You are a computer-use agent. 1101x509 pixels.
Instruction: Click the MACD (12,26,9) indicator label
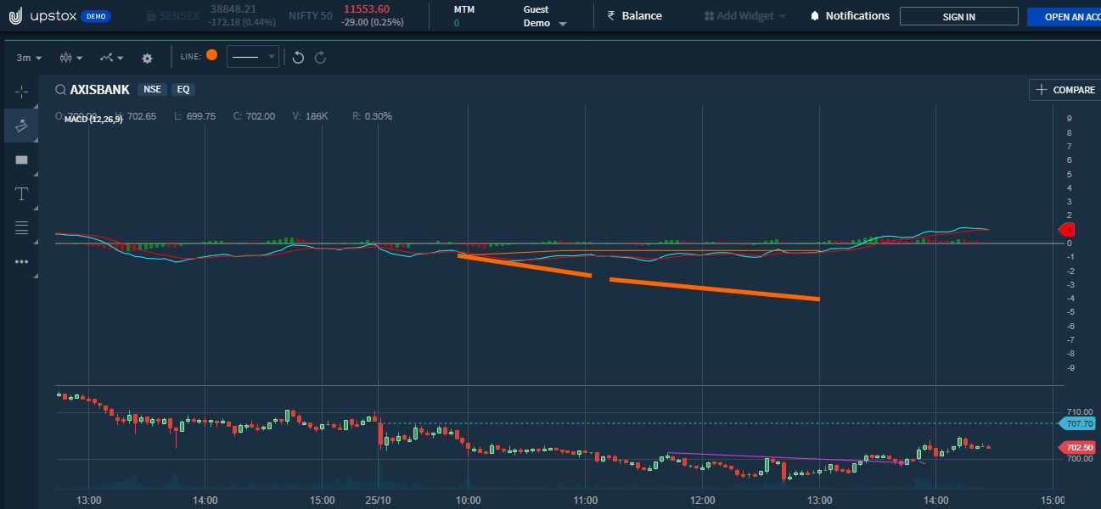[93, 120]
